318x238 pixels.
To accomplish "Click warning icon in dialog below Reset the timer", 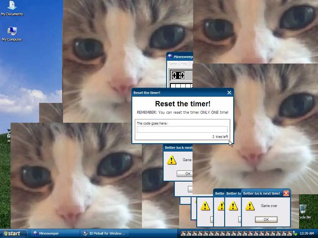I will pos(171,160).
